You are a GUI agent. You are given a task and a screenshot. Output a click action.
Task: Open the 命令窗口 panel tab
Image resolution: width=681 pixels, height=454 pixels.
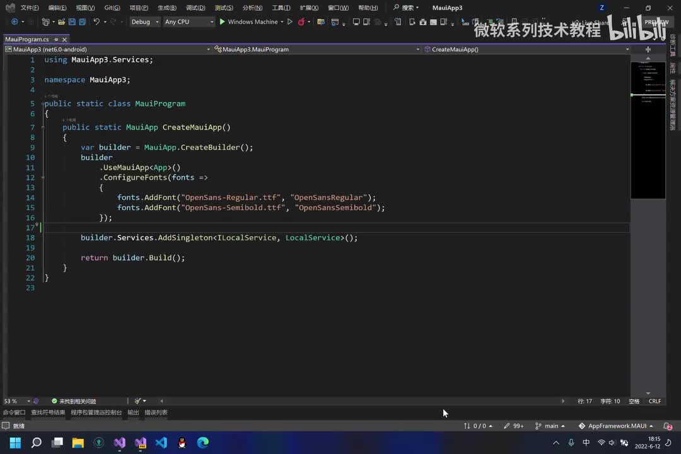(15, 412)
